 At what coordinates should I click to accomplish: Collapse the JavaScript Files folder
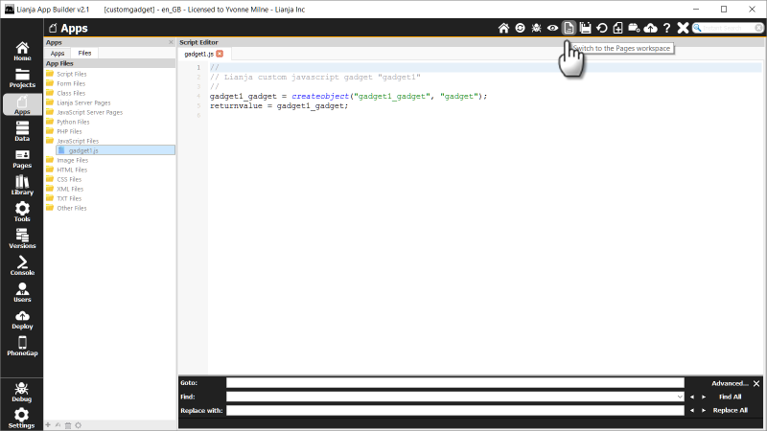coord(78,141)
